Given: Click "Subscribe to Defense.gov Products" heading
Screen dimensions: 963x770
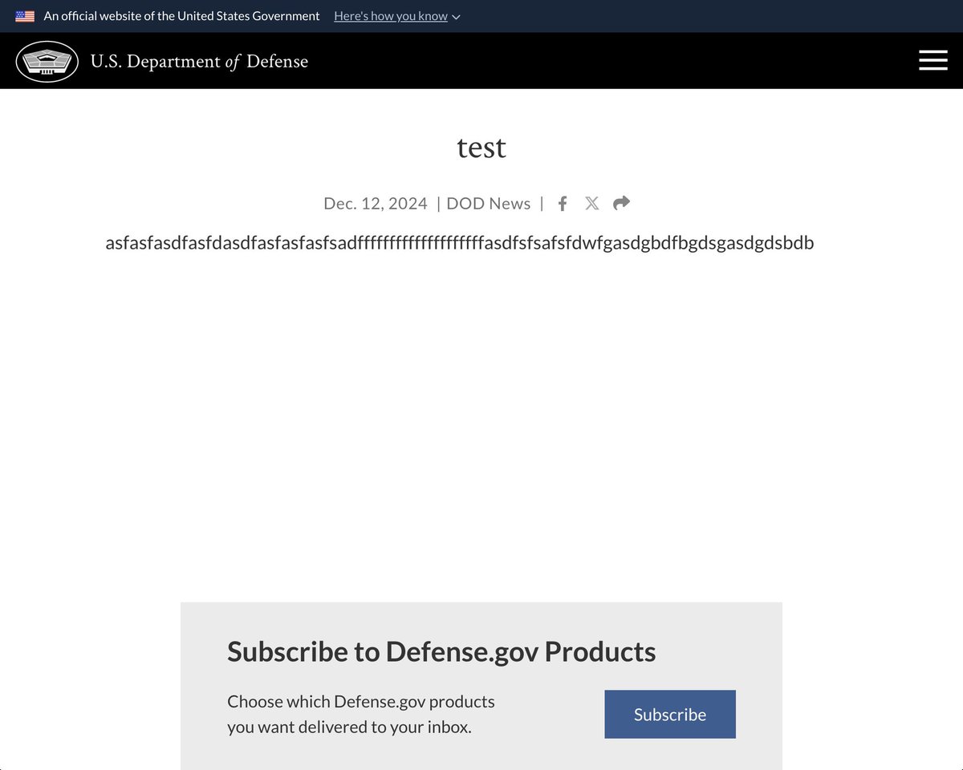Looking at the screenshot, I should [441, 651].
